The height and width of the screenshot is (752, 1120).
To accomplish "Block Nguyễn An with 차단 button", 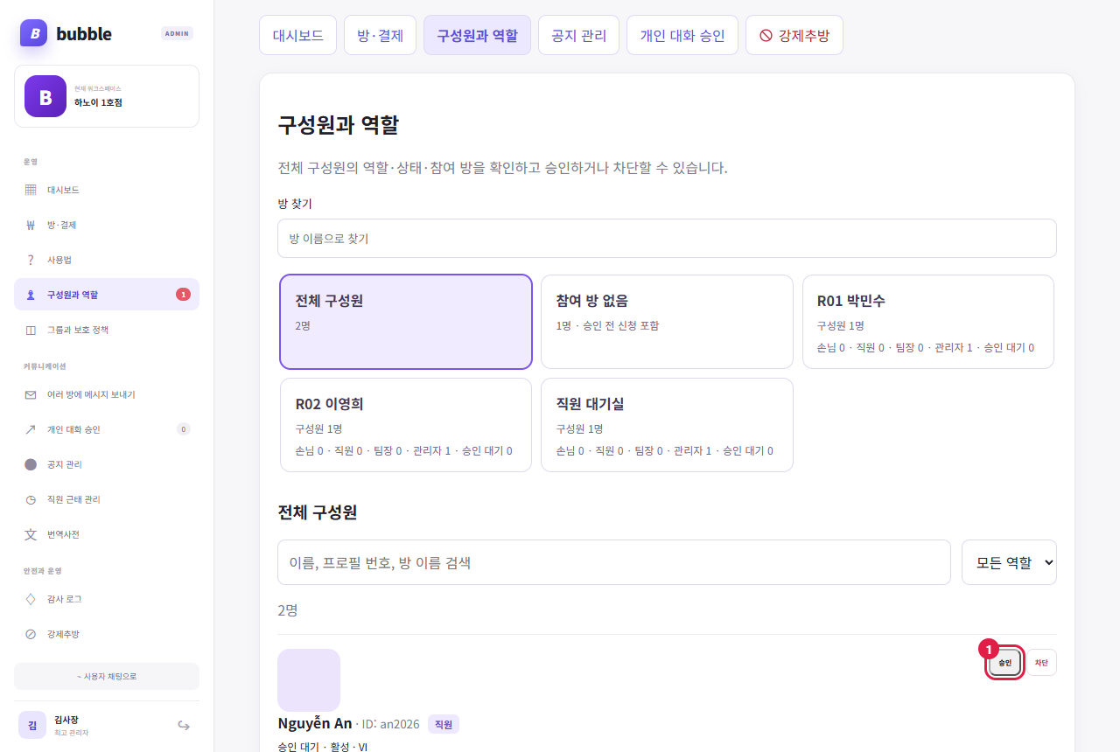I will pos(1041,663).
